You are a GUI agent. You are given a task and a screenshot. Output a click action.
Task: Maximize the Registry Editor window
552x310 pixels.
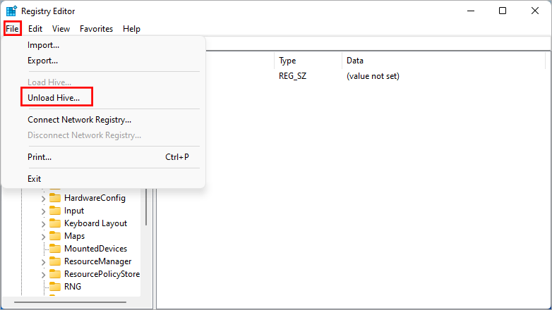pos(502,11)
